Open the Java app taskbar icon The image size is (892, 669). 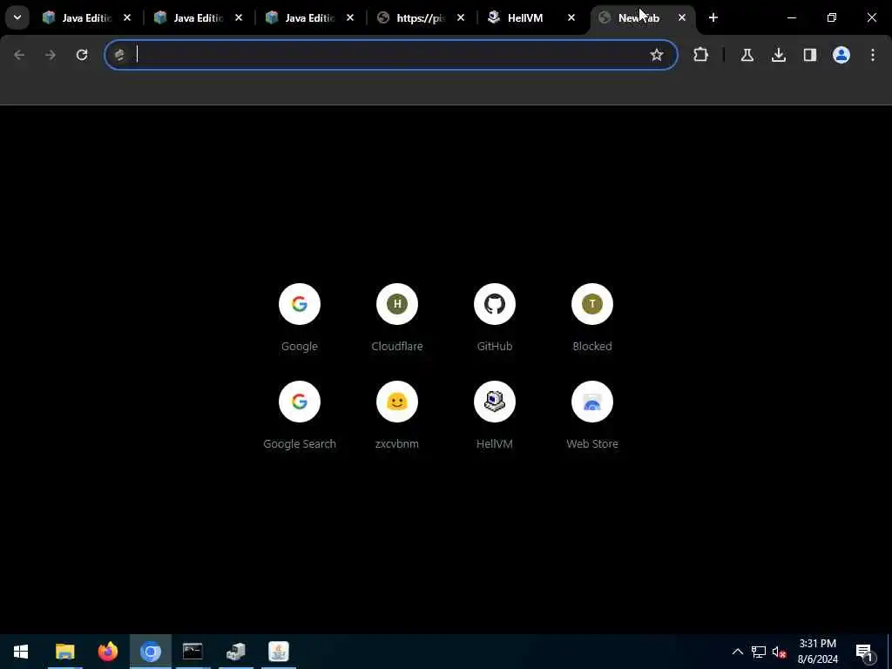[278, 652]
